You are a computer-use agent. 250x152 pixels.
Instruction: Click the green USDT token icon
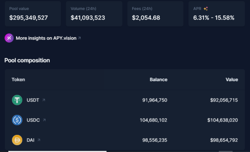coord(17,100)
